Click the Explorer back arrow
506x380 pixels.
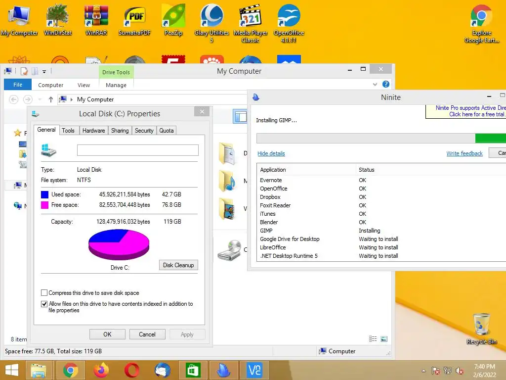click(x=13, y=99)
